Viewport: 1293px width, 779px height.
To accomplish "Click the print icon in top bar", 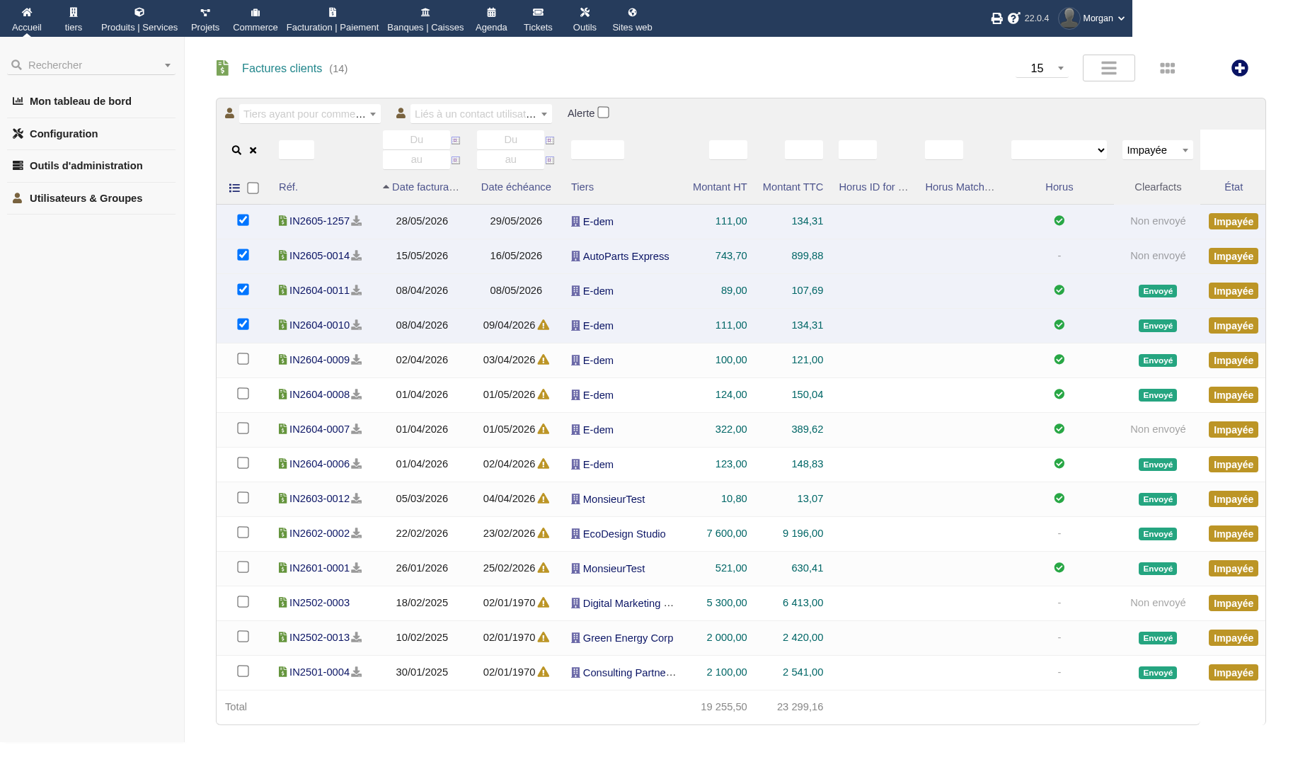I will tap(996, 18).
